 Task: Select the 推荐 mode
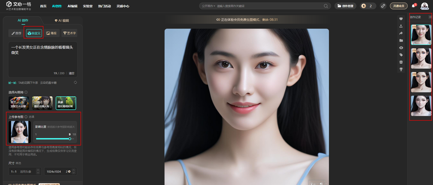tap(16, 33)
